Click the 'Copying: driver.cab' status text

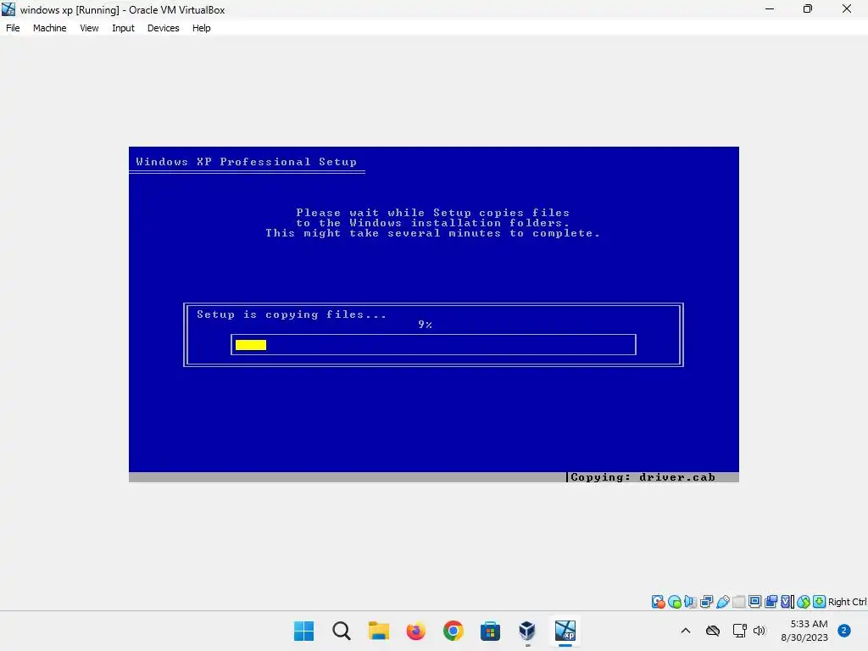[643, 477]
